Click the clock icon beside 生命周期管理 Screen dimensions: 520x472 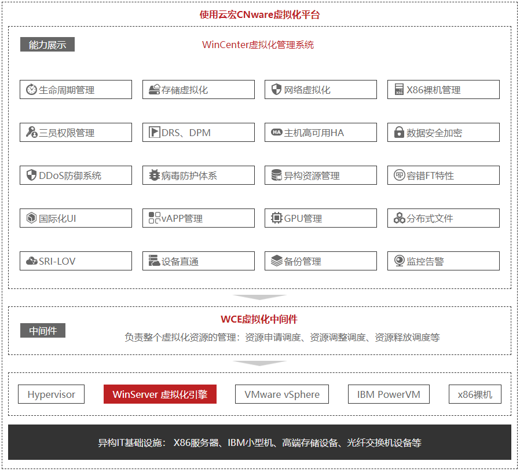(31, 90)
